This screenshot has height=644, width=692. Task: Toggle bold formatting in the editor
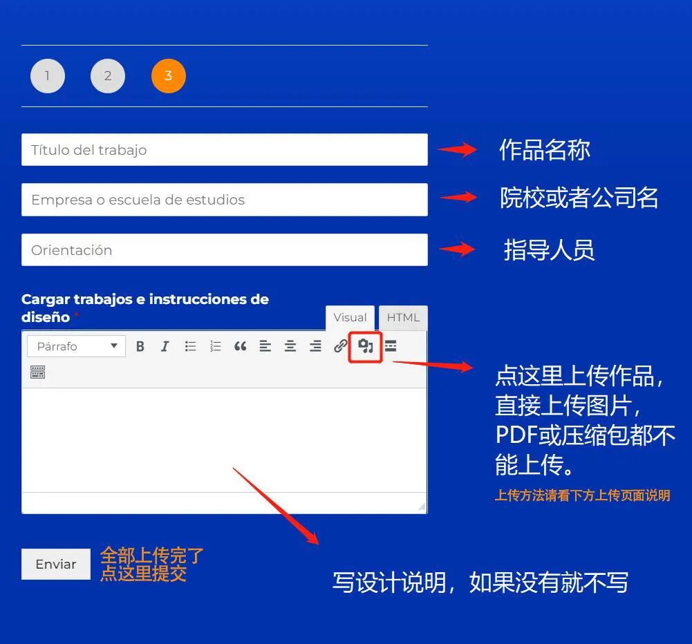pos(140,345)
